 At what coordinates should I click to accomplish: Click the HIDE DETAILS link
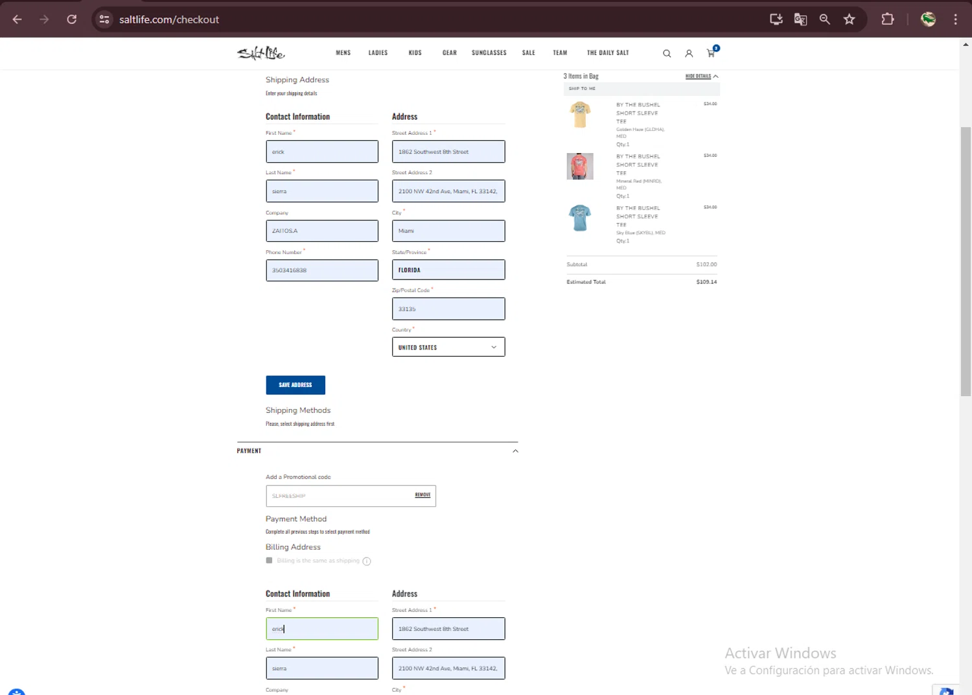(x=698, y=77)
